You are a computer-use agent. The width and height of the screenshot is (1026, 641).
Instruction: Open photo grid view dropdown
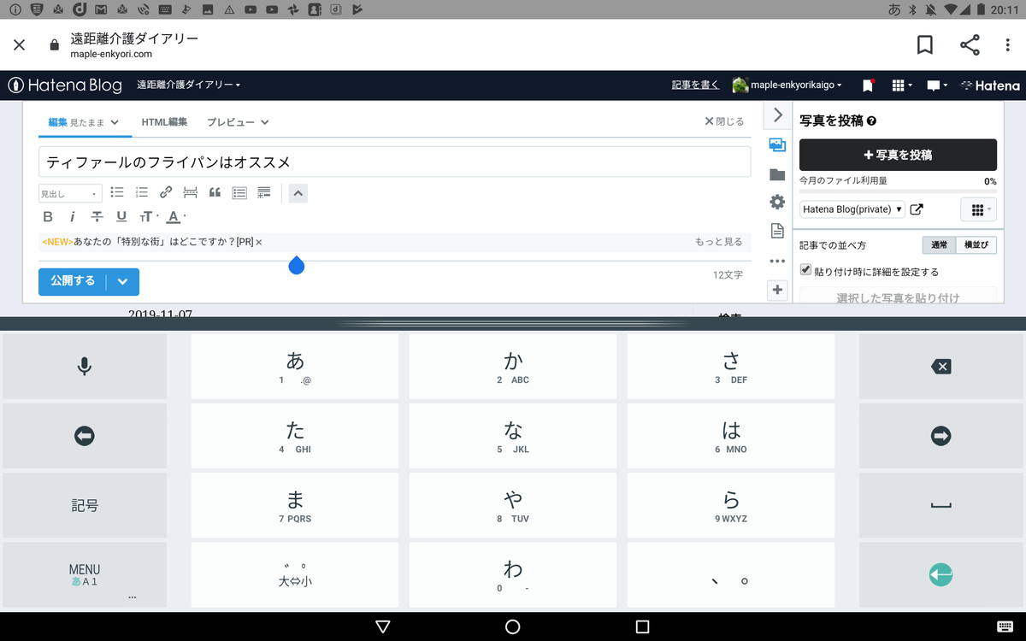pos(979,209)
